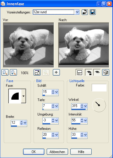Image resolution: width=113 pixels, height=158 pixels.
Task: Click the reset to default arrow icon
Action: (85, 12)
